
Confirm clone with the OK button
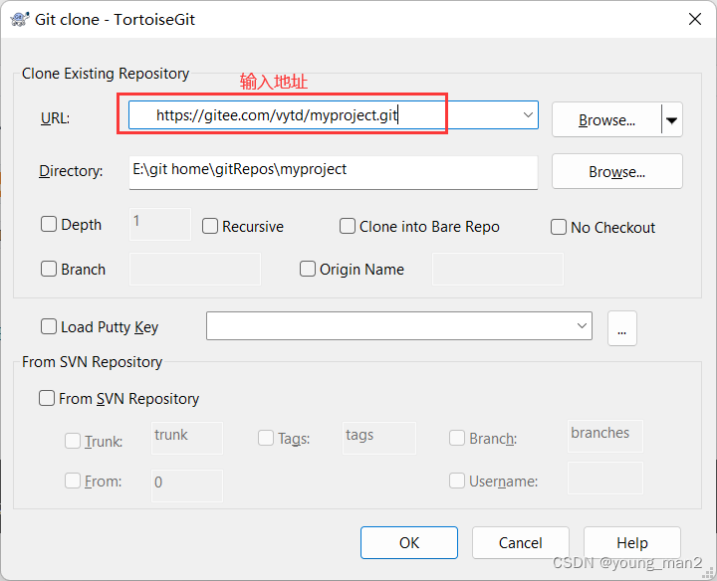(409, 542)
